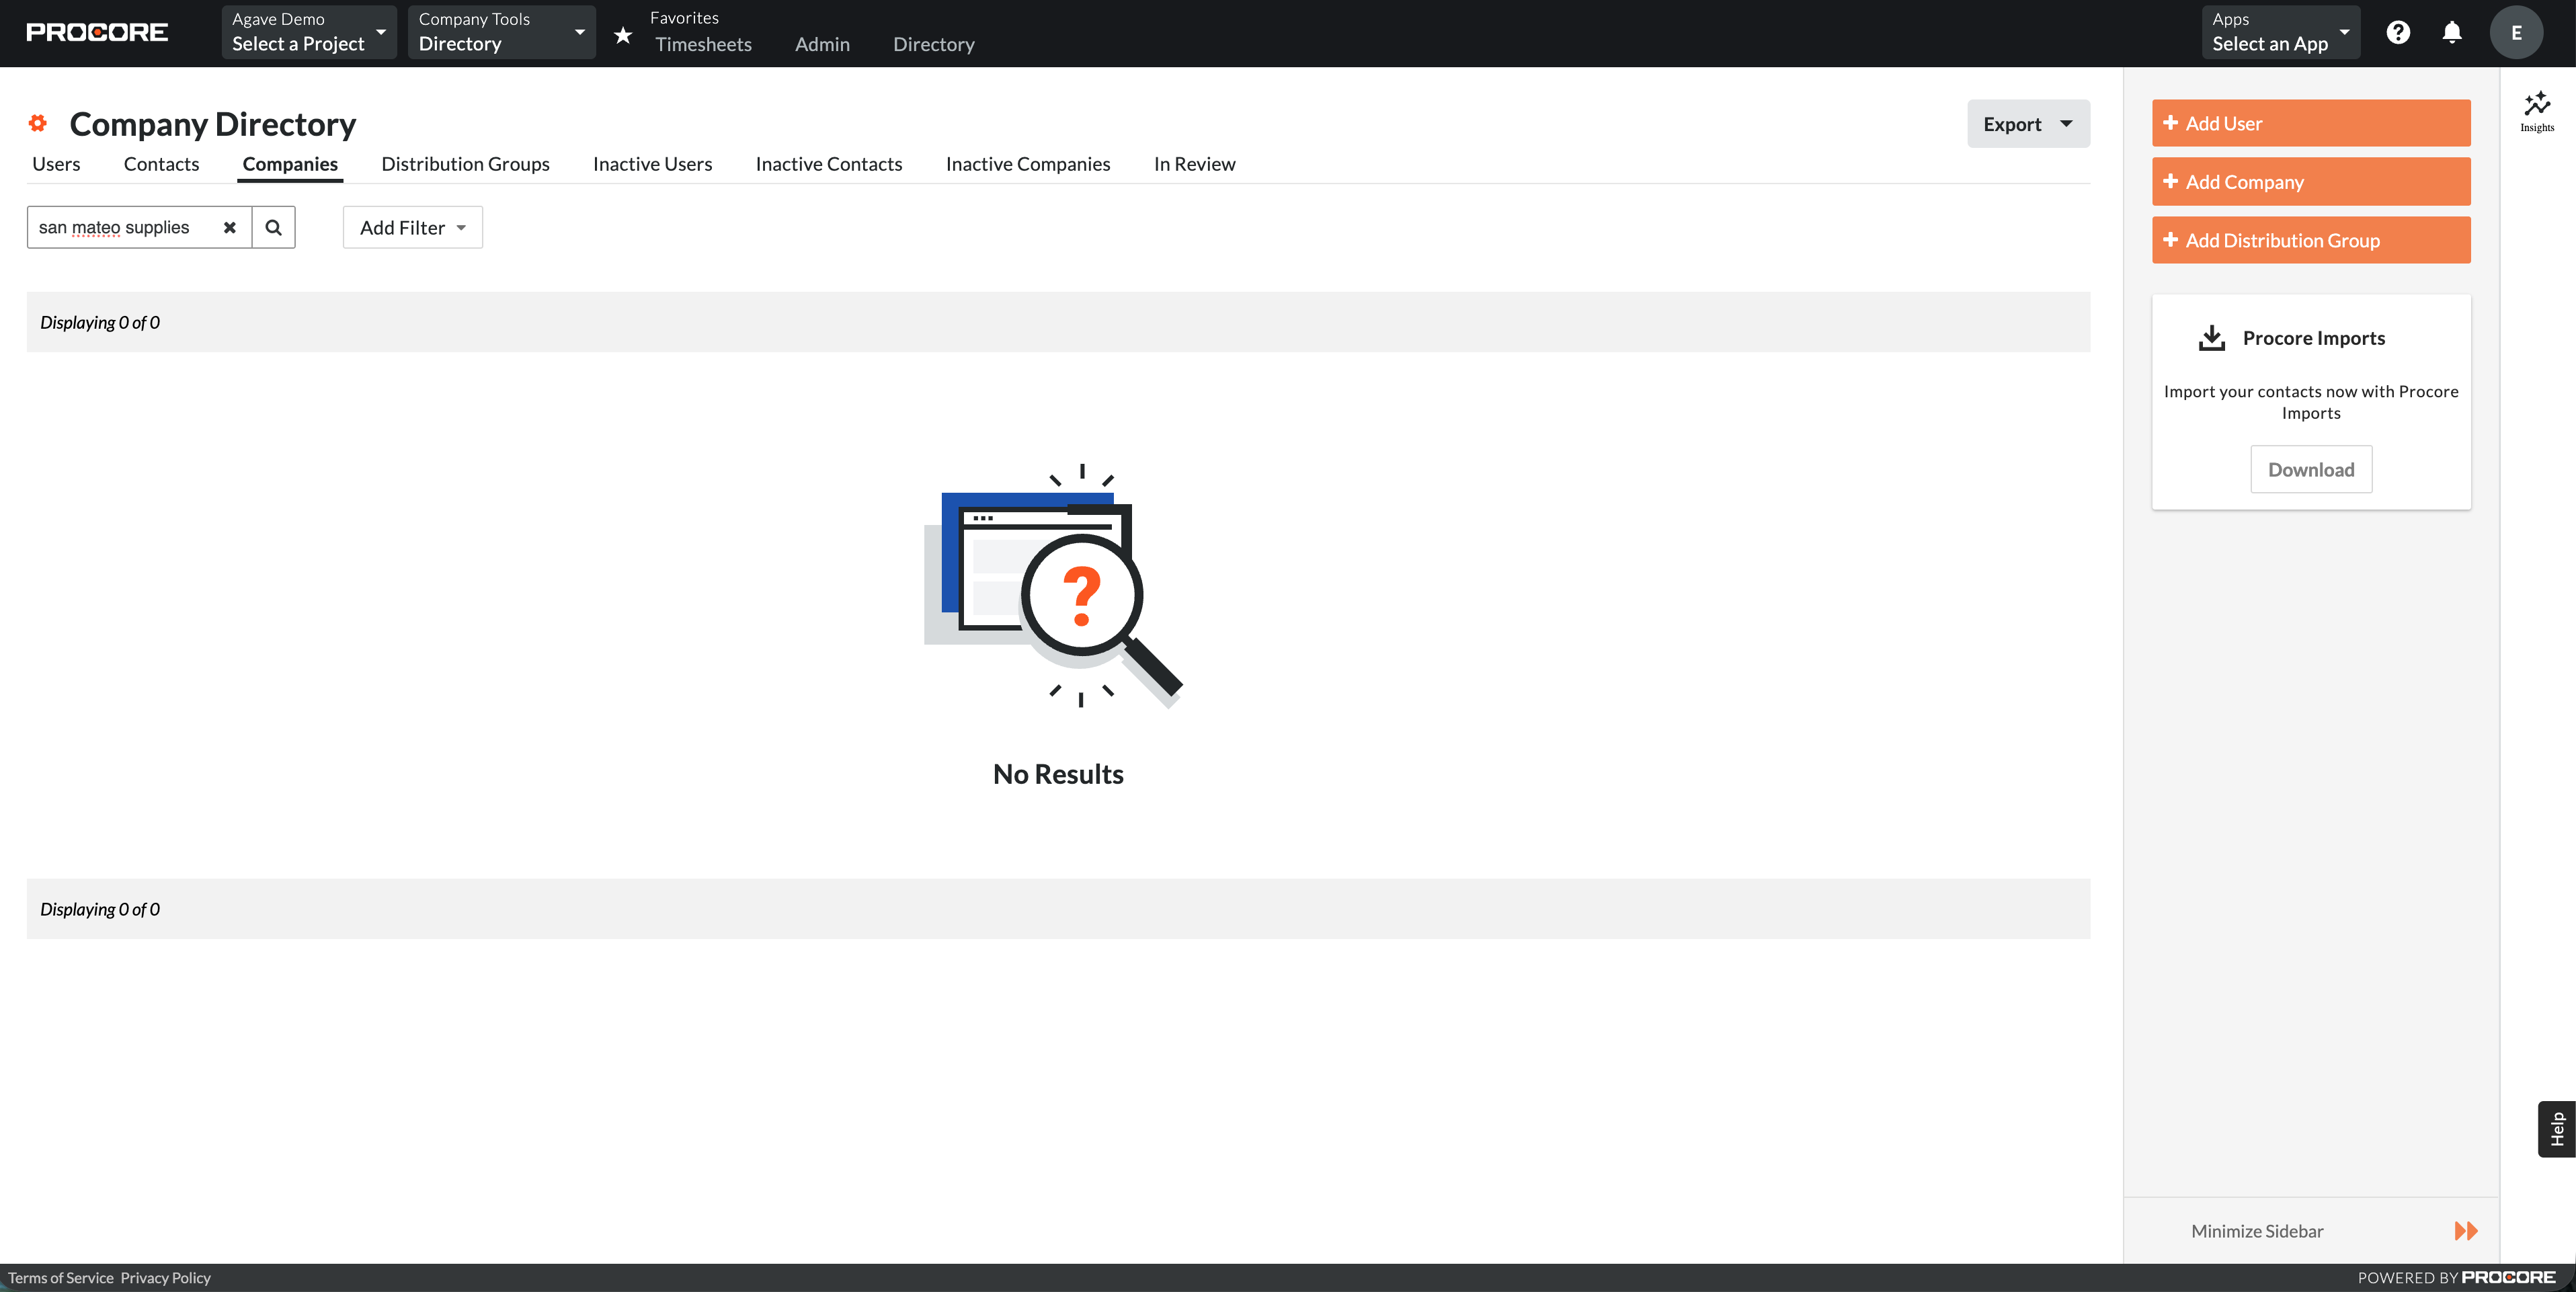Image resolution: width=2576 pixels, height=1292 pixels.
Task: Expand the Export dropdown
Action: click(x=2028, y=124)
